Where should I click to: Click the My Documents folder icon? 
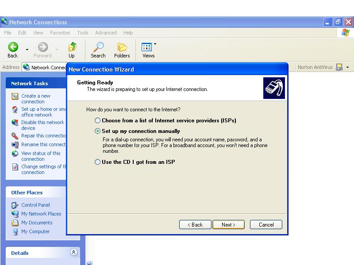(x=15, y=223)
